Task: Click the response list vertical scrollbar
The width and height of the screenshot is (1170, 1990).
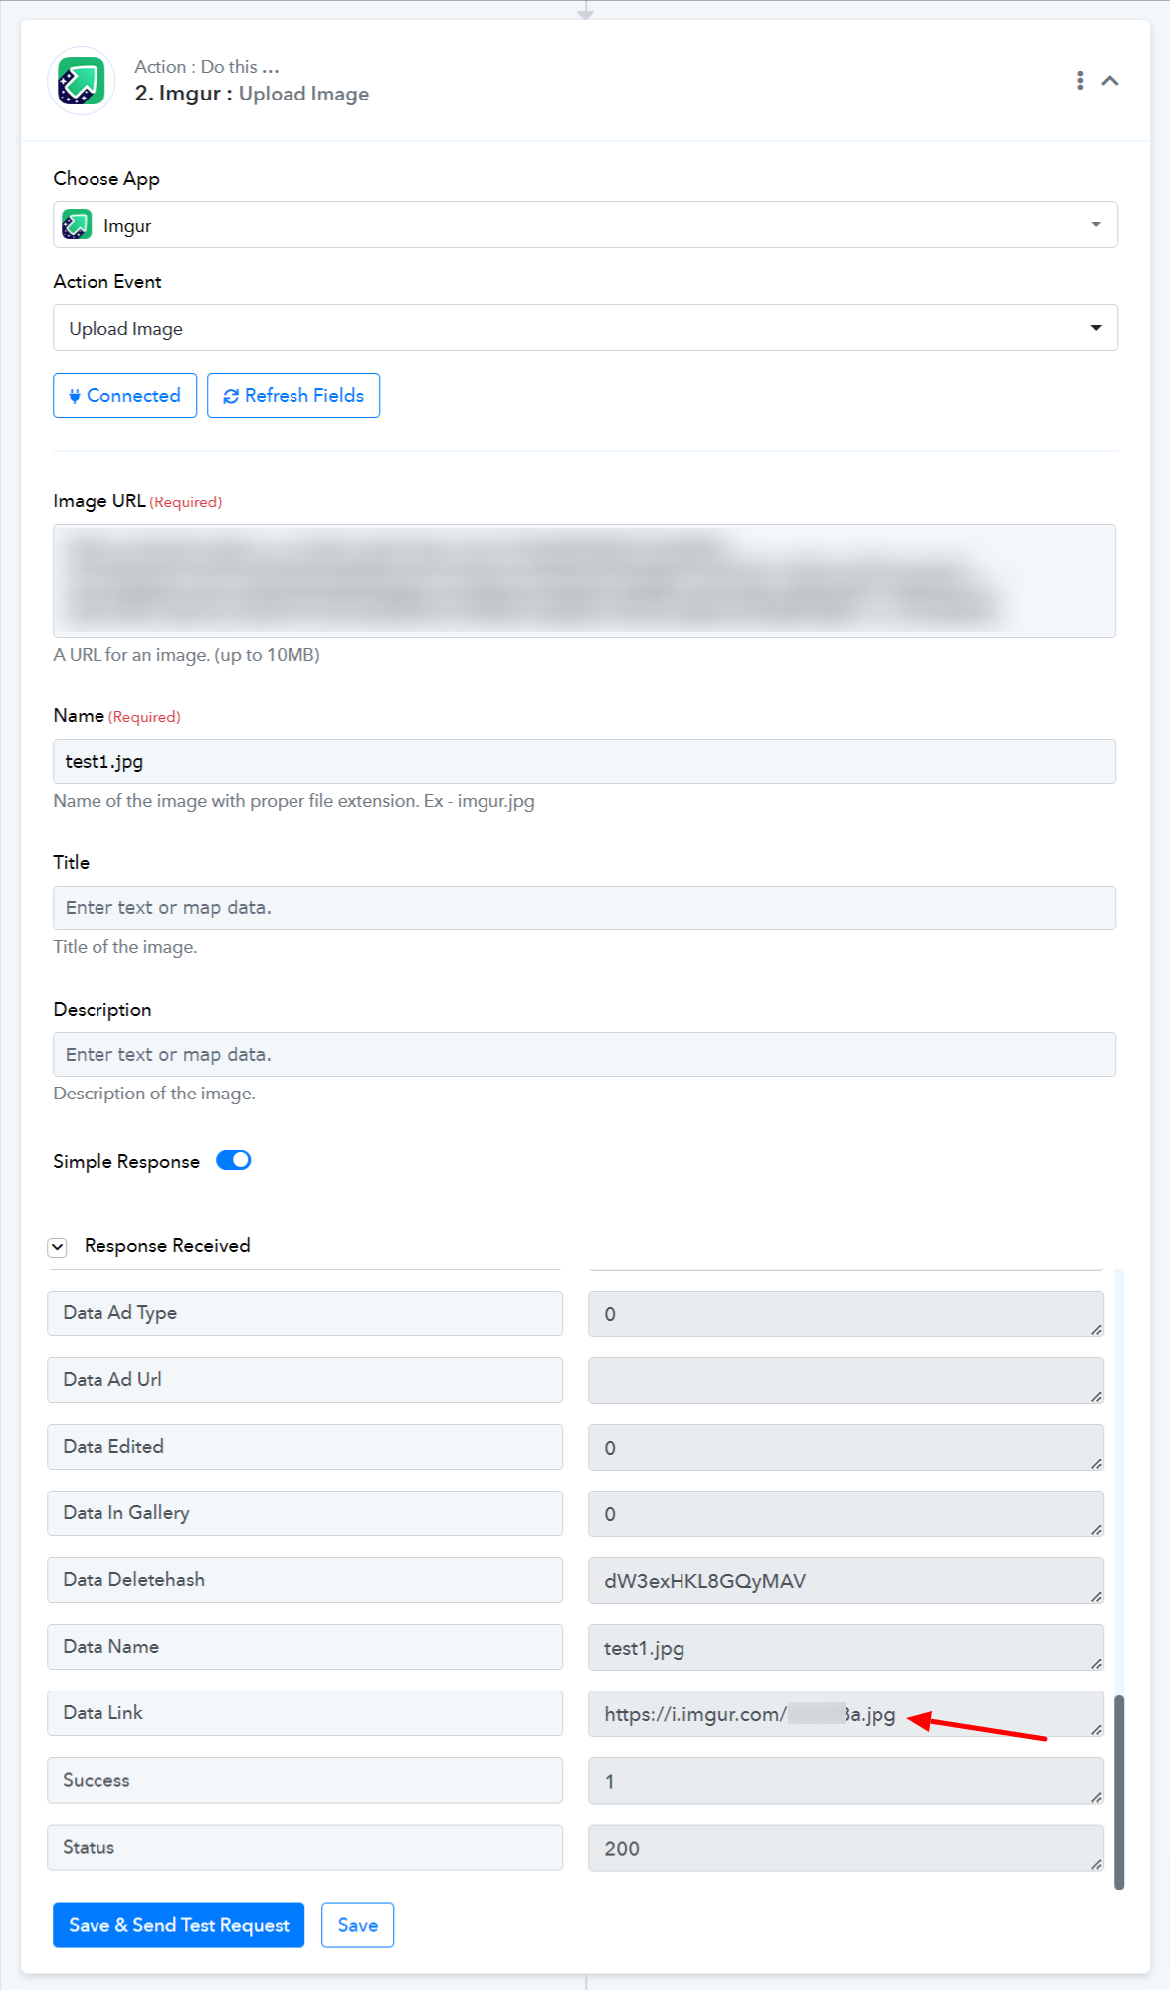Action: [1119, 1792]
